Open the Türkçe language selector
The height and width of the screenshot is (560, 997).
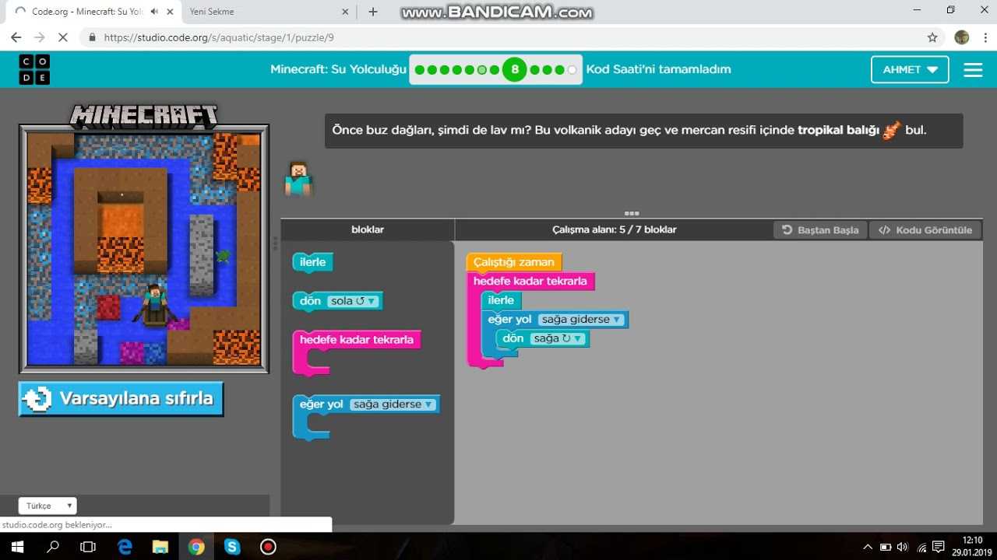click(x=48, y=506)
